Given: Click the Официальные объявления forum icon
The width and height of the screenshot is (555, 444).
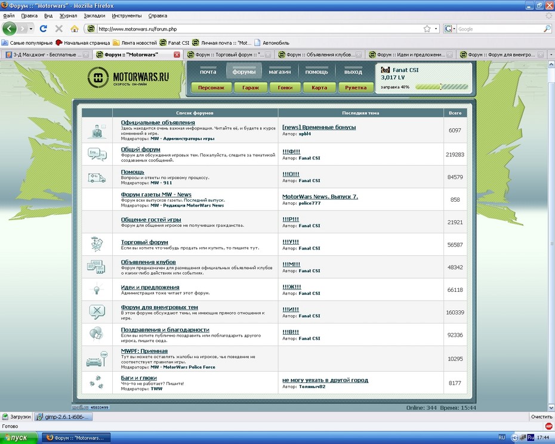Looking at the screenshot, I should 97,130.
